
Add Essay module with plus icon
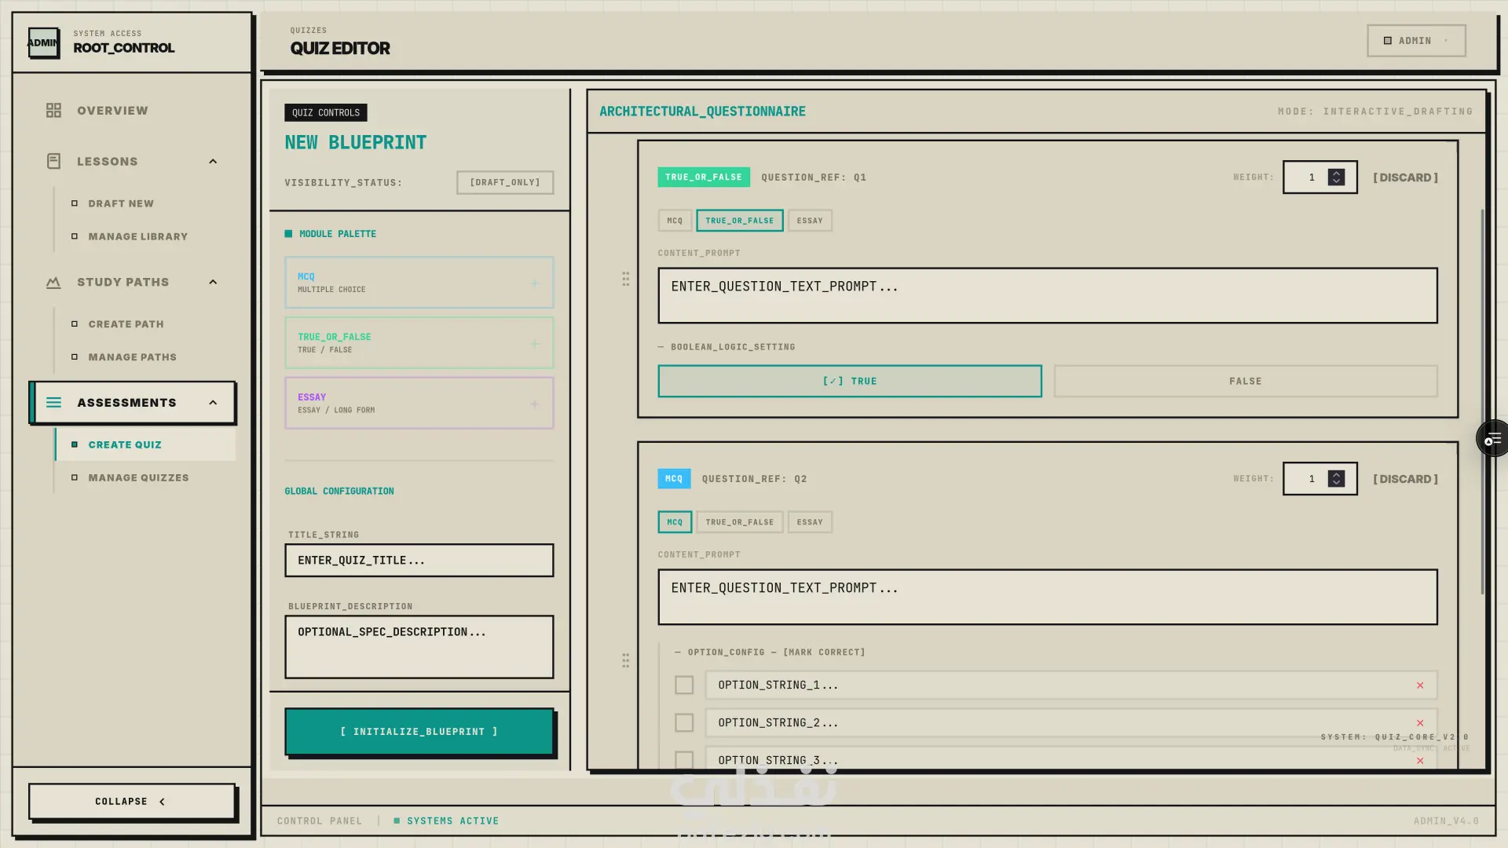pos(534,404)
